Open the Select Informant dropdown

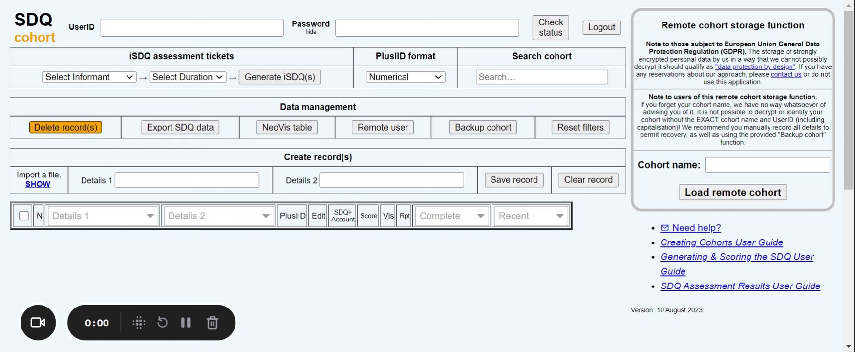pos(89,77)
